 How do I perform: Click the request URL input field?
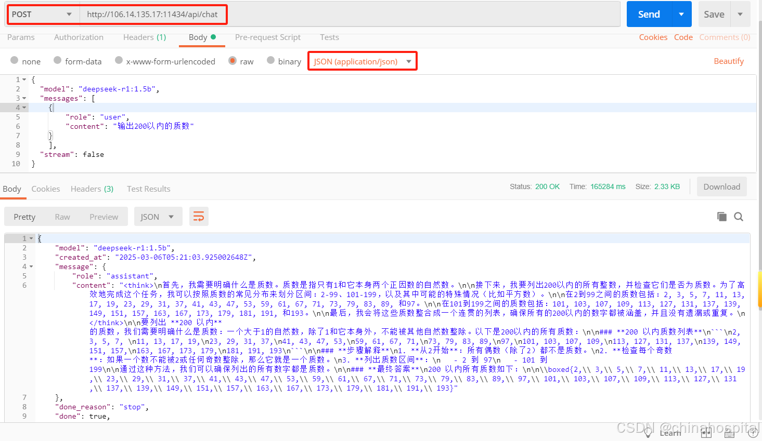click(x=350, y=15)
